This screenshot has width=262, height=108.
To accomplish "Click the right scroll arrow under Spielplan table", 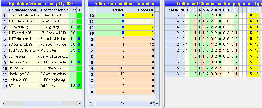I will (x=80, y=103).
